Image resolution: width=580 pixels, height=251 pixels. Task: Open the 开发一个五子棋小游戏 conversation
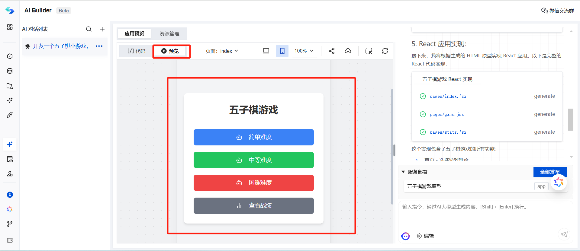pos(60,46)
